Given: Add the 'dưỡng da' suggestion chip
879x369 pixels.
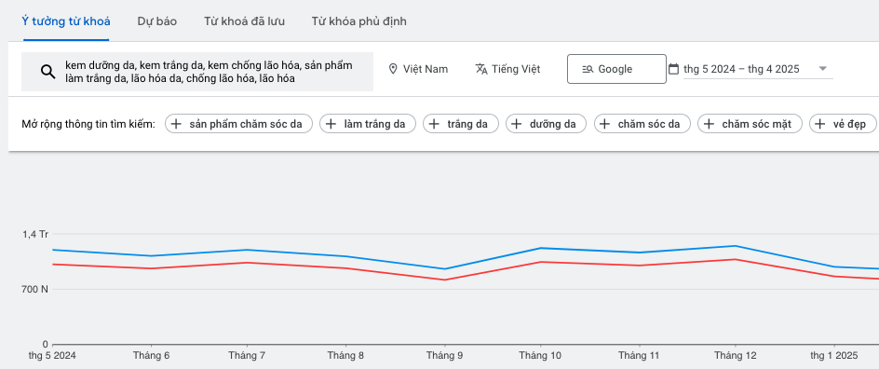Looking at the screenshot, I should 546,124.
